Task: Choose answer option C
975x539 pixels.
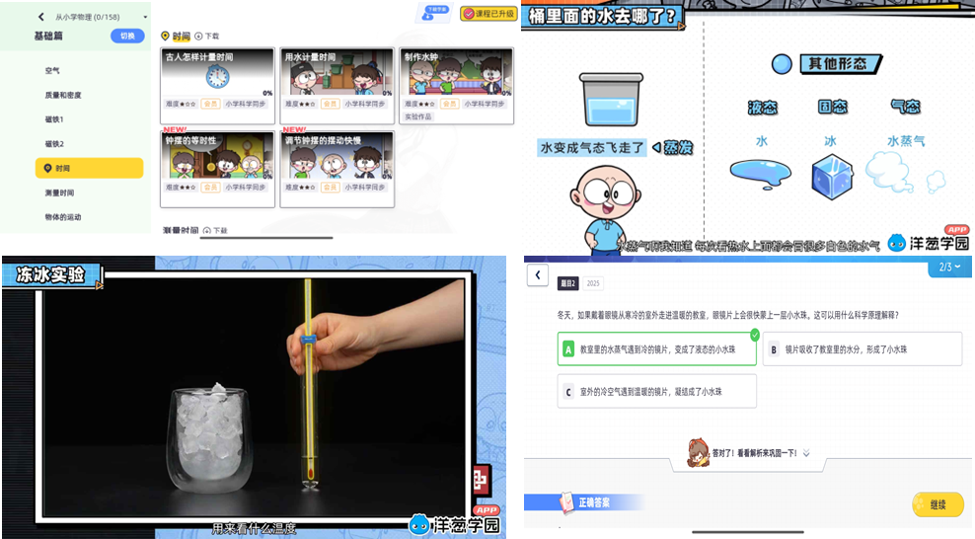Action: [656, 392]
